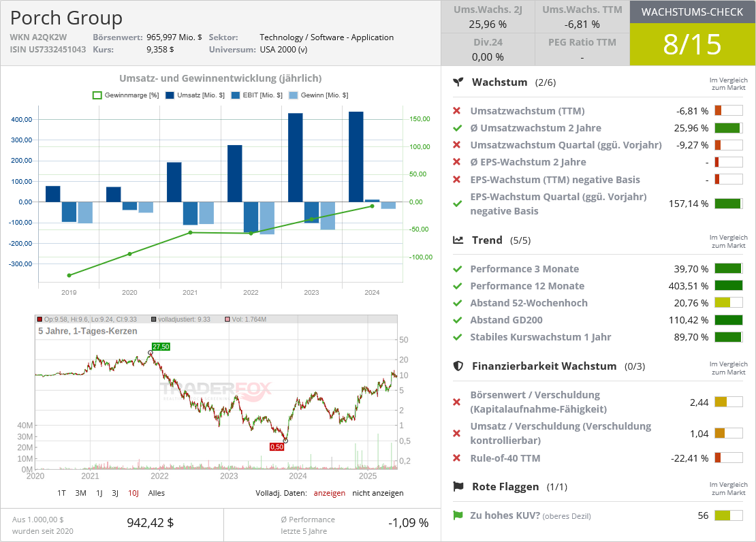Screen dimensions: 756x542
Task: Click the green check beside Stabiles Kurswachstum 1 Jahr
Action: [x=458, y=337]
